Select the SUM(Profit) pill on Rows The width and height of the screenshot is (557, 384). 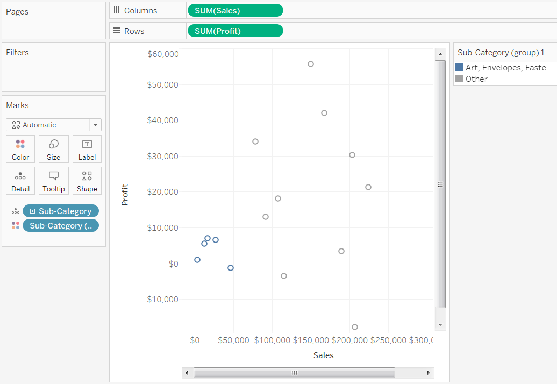click(235, 31)
